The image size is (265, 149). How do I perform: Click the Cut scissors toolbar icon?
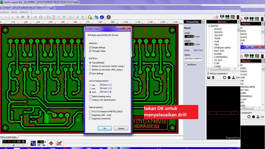(x=12, y=17)
